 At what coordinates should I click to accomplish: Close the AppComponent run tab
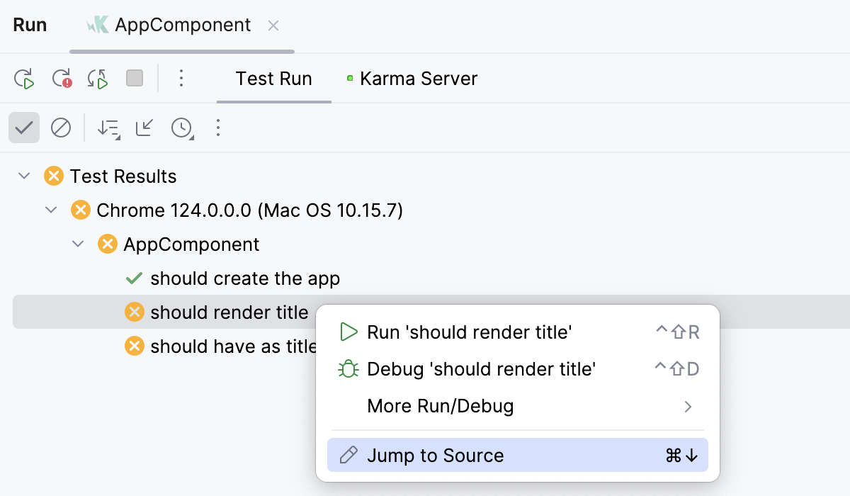[273, 25]
